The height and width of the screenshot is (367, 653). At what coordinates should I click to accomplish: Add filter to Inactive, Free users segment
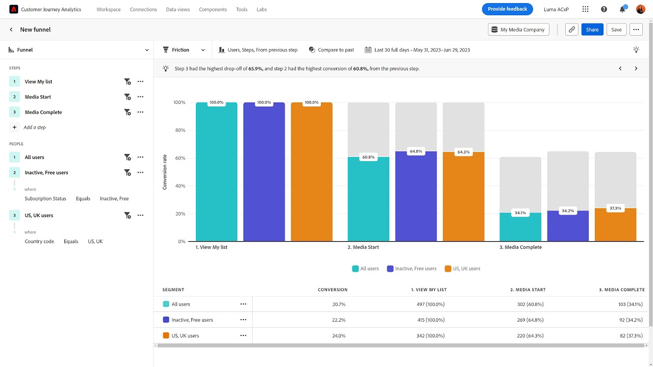(128, 173)
